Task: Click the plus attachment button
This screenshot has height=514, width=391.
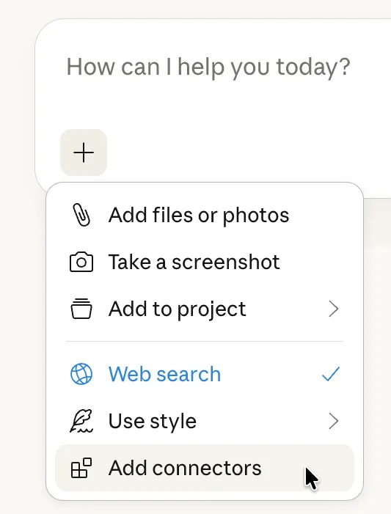Action: tap(84, 153)
